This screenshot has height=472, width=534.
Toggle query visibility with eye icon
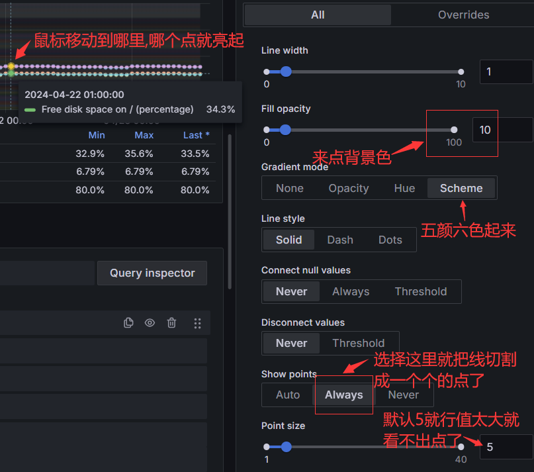click(x=150, y=323)
